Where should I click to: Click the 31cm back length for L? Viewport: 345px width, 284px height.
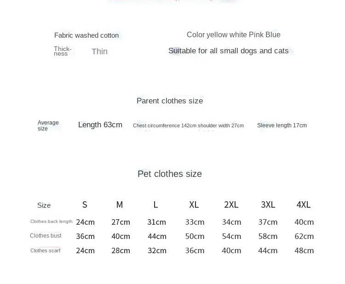156,222
